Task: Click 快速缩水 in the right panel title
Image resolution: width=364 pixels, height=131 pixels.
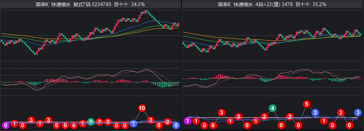Action: [243, 4]
